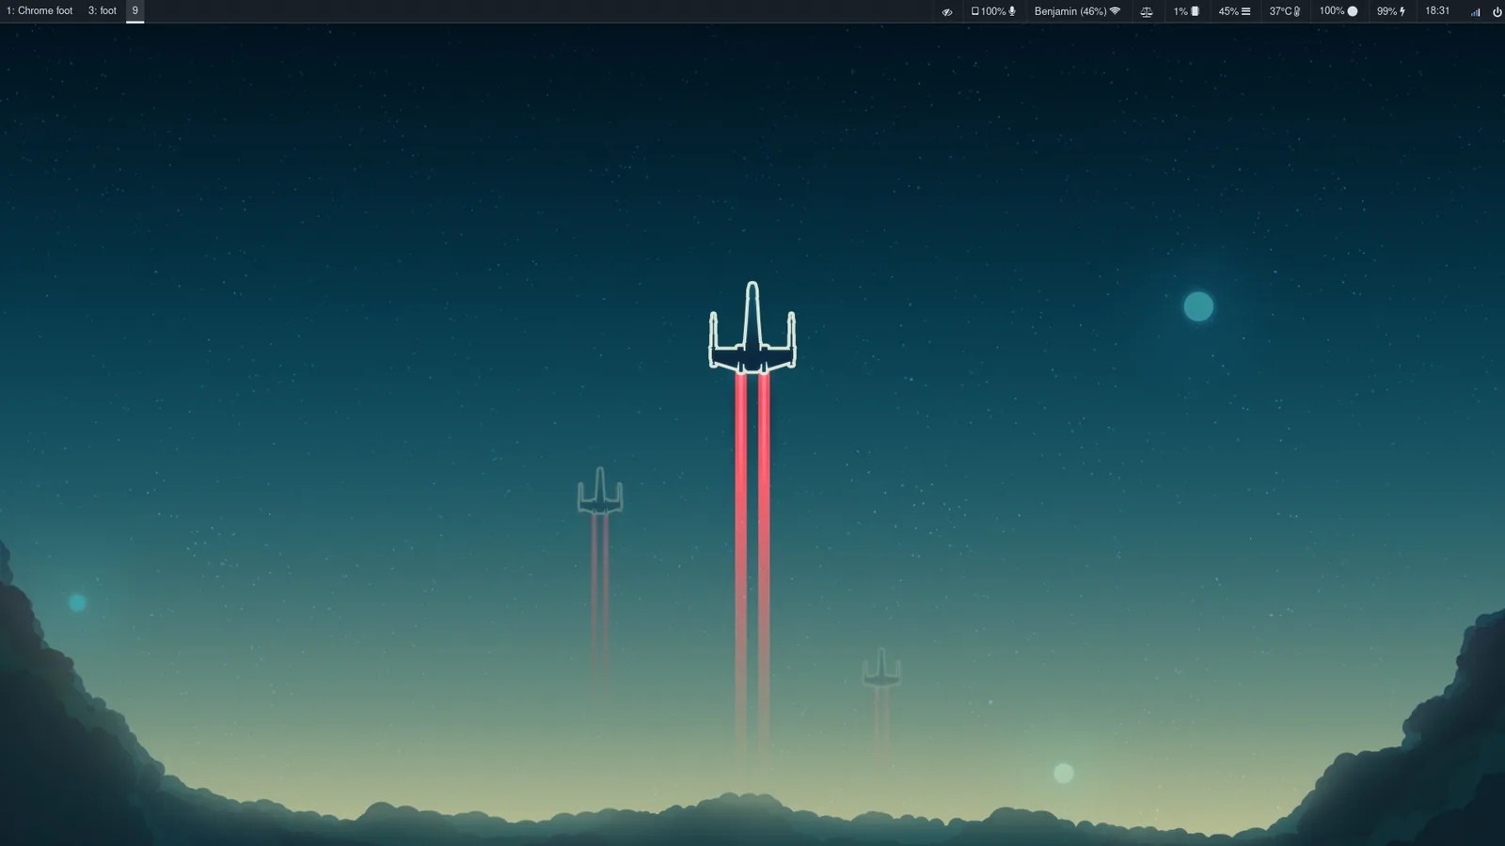The image size is (1505, 846).
Task: Open the Benjamin (46%) WiFi network module
Action: pyautogui.click(x=1077, y=11)
